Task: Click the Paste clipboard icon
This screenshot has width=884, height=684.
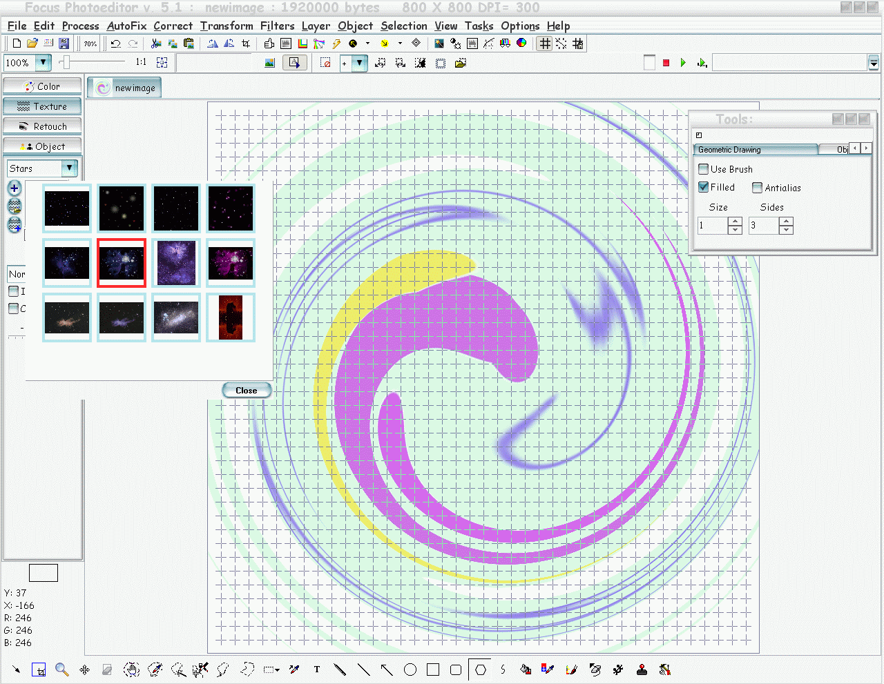Action: click(189, 43)
